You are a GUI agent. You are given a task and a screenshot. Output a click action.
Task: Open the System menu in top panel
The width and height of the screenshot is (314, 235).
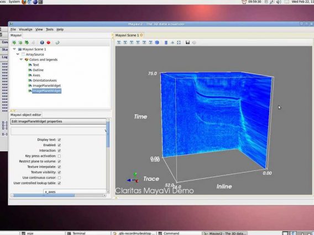coord(14,2)
